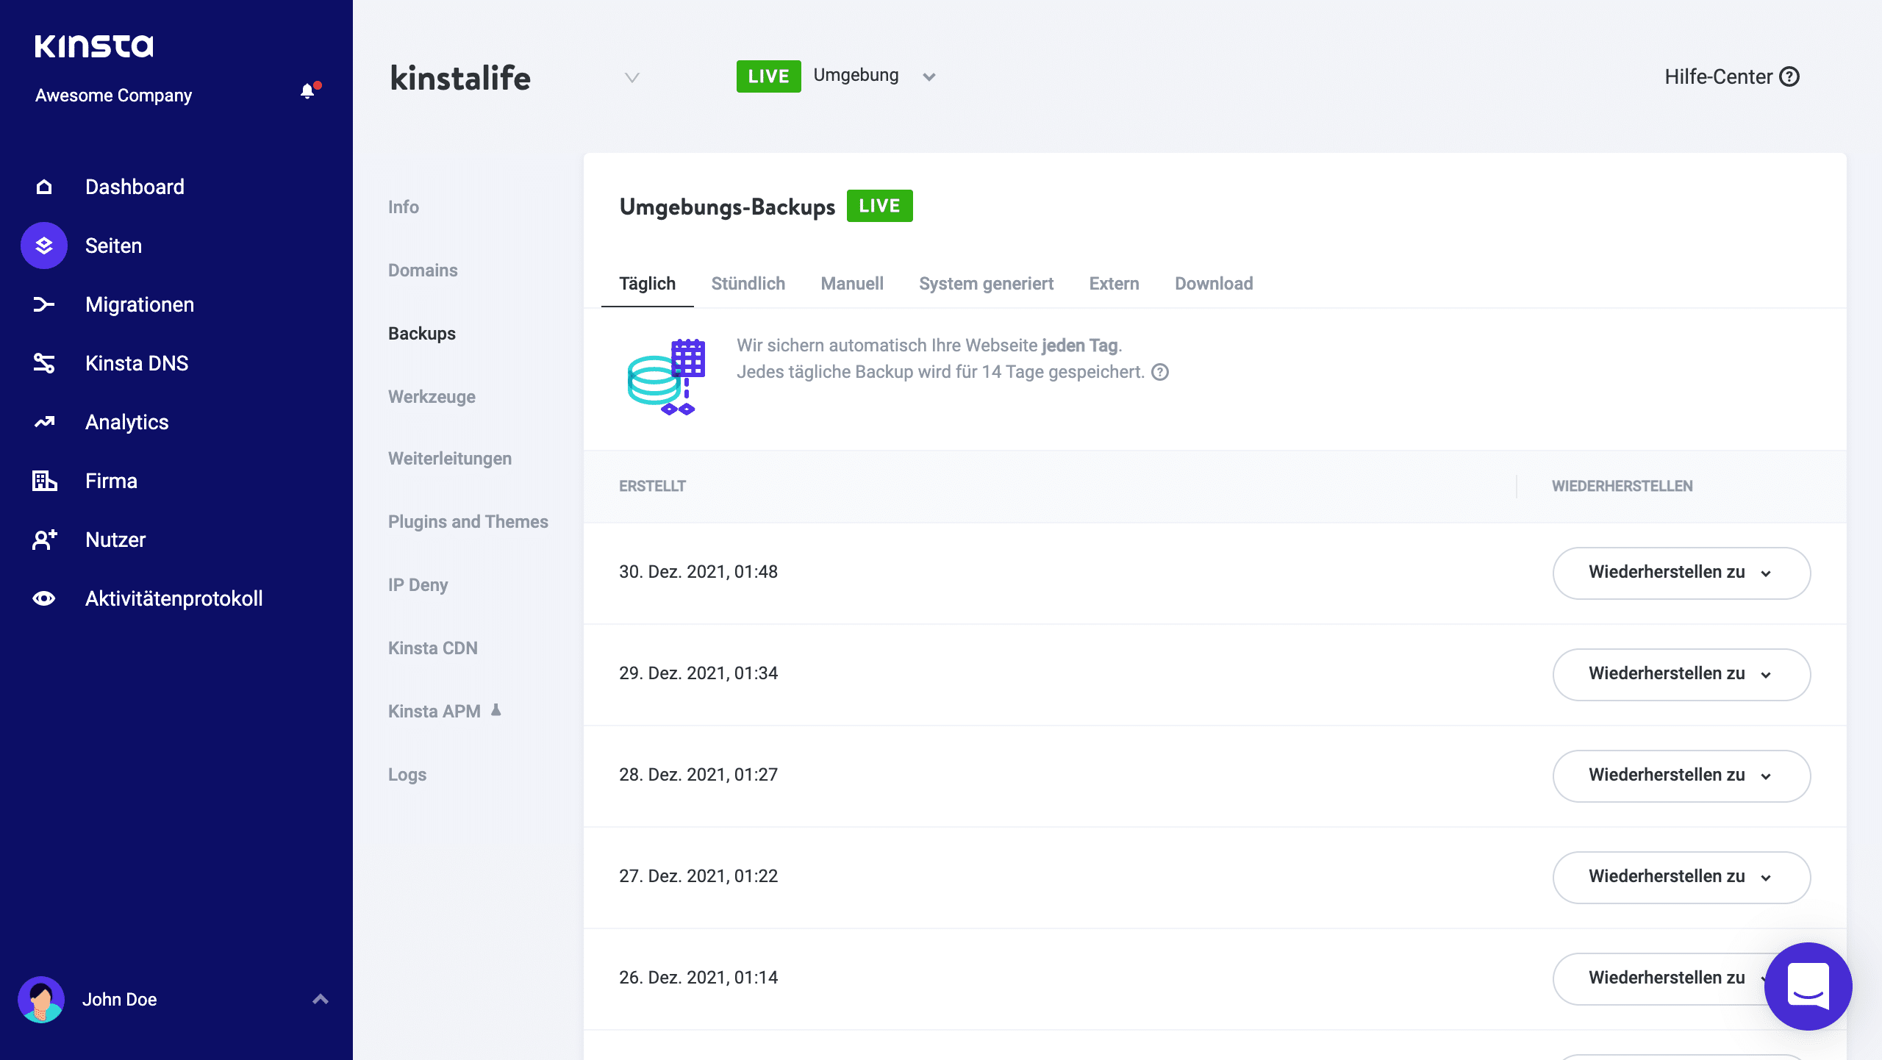The image size is (1882, 1060).
Task: Open the Aktivitätenprotokoll eye icon
Action: (x=43, y=598)
